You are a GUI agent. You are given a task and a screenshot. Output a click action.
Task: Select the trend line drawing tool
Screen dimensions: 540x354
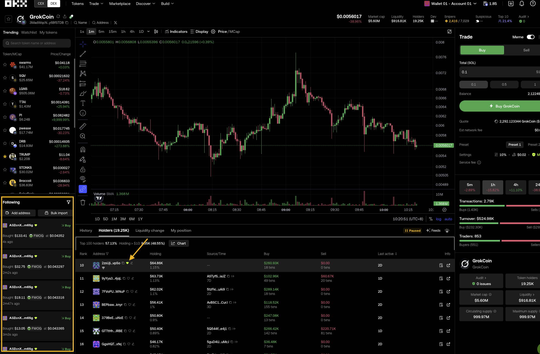[x=83, y=54]
